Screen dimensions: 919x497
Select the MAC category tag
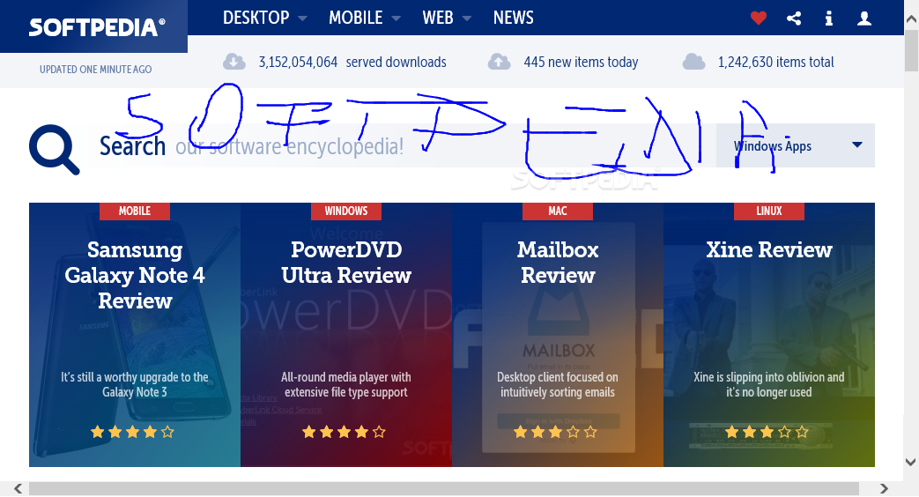point(558,211)
